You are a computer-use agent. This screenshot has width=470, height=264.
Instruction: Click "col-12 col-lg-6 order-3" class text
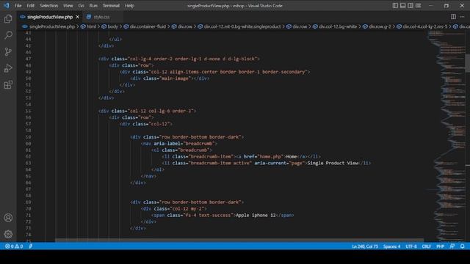(161, 111)
